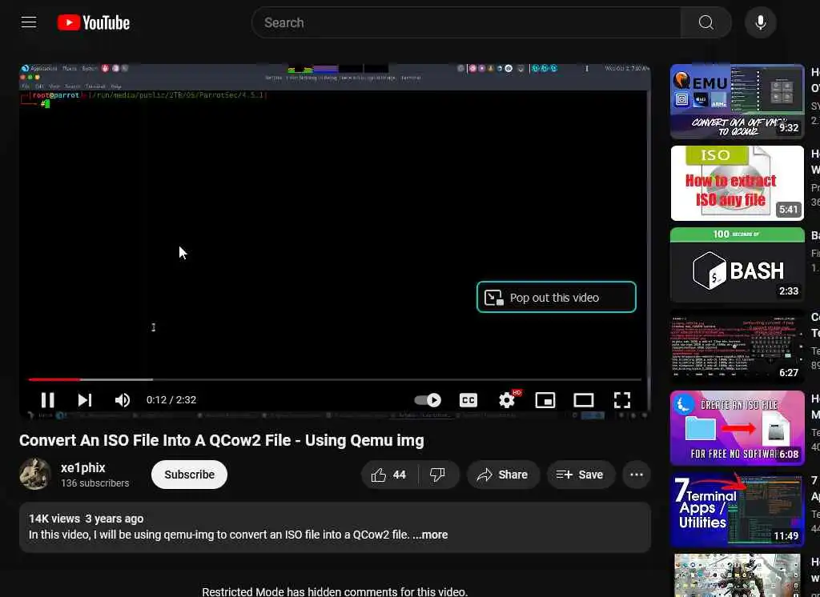Open 'How to extract ISO any file' video
The height and width of the screenshot is (597, 820).
[x=737, y=183]
